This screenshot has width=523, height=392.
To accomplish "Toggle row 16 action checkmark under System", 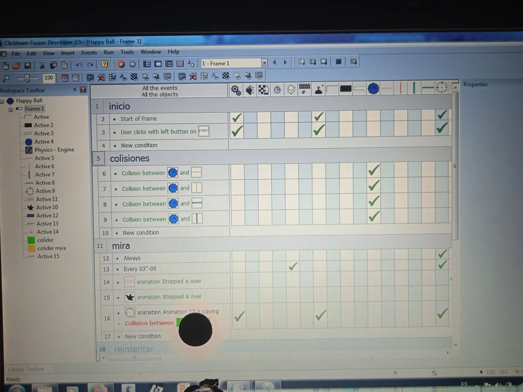I will pyautogui.click(x=240, y=316).
